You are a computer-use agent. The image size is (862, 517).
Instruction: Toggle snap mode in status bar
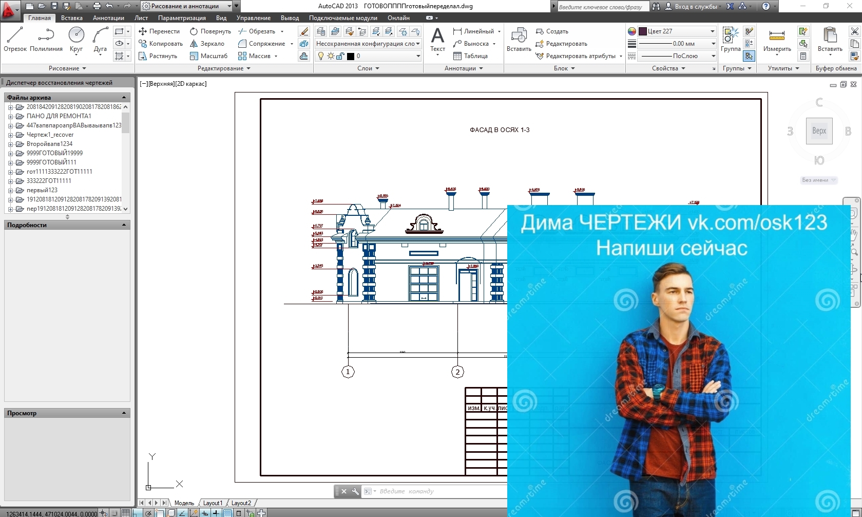point(114,513)
